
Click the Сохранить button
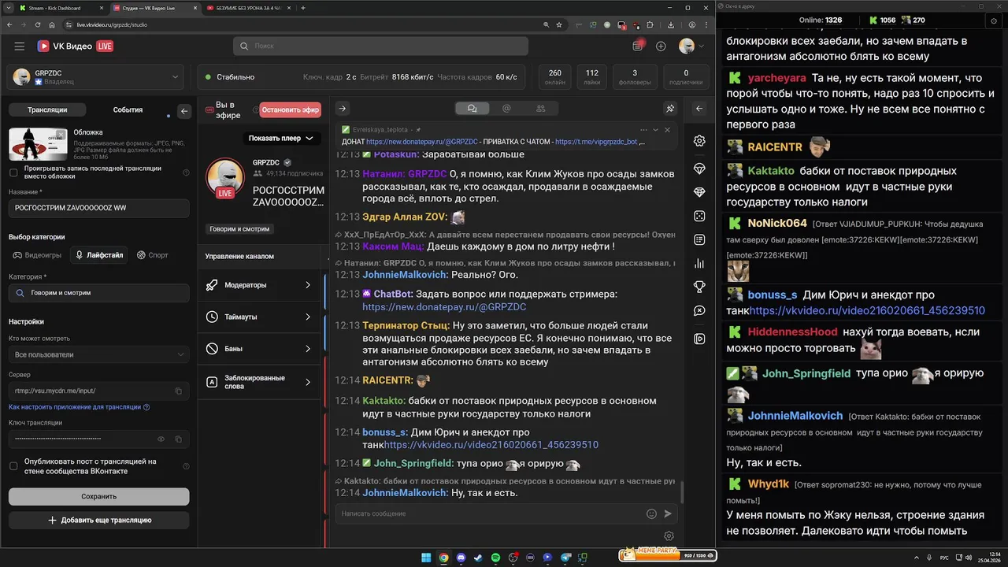tap(98, 496)
